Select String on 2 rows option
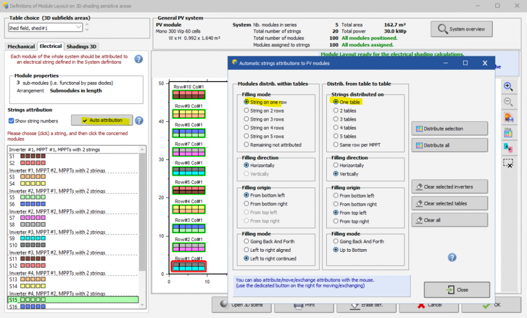Screen dimensions: 527x318 (x=247, y=111)
